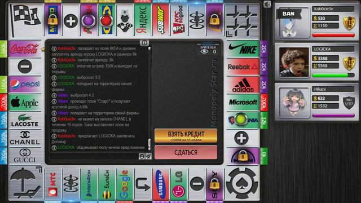Select the Apple company cell
361x203 pixels.
coord(25,103)
